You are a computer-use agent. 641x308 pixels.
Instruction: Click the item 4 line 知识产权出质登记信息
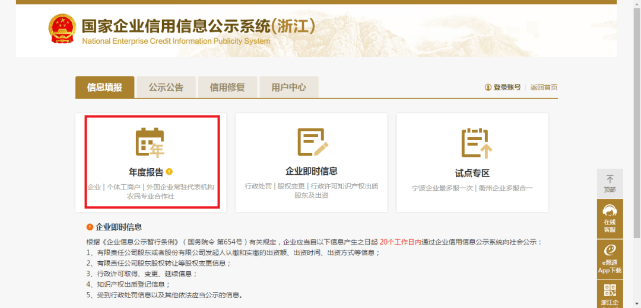pyautogui.click(x=128, y=284)
